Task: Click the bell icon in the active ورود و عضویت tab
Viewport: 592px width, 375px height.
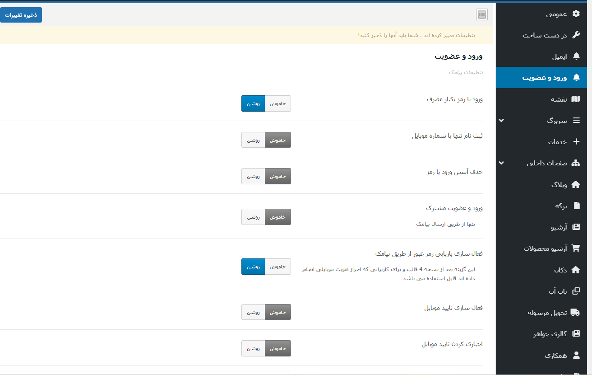Action: pos(576,77)
